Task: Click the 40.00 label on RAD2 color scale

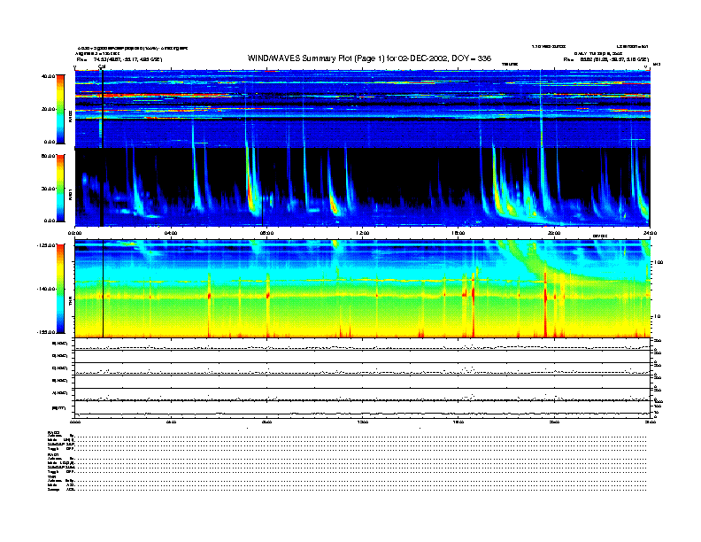Action: click(x=48, y=76)
